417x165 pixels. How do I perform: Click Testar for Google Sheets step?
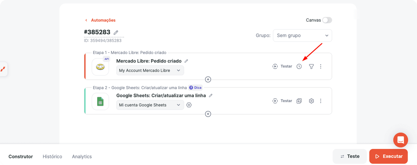[282, 101]
